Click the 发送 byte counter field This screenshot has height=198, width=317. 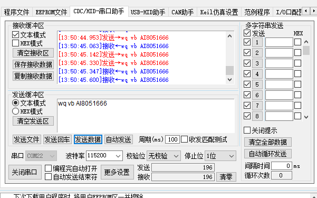(183, 167)
